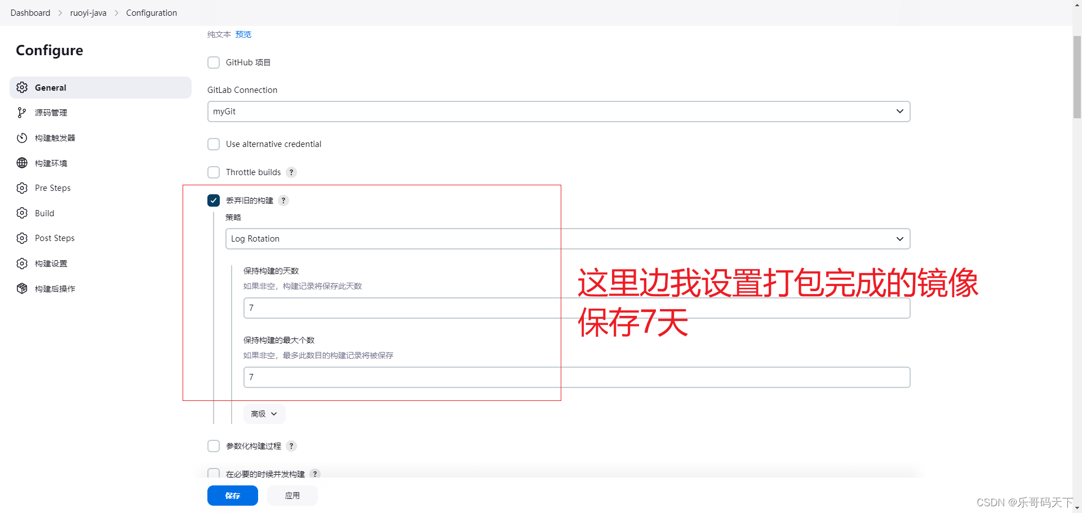Open Dashboard breadcrumb link
Image resolution: width=1082 pixels, height=513 pixels.
[x=30, y=13]
